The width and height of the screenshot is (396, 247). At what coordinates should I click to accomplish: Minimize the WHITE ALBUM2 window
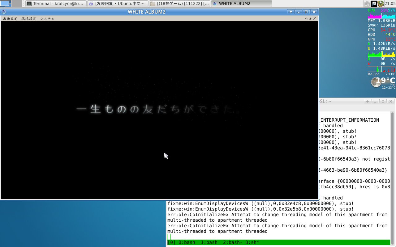(x=299, y=12)
